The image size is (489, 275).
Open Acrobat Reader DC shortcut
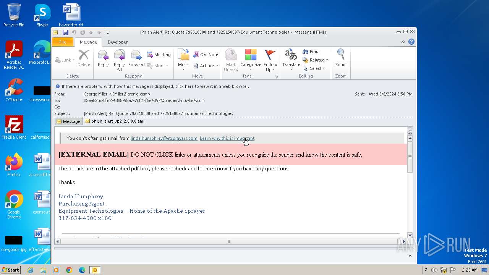click(x=14, y=55)
